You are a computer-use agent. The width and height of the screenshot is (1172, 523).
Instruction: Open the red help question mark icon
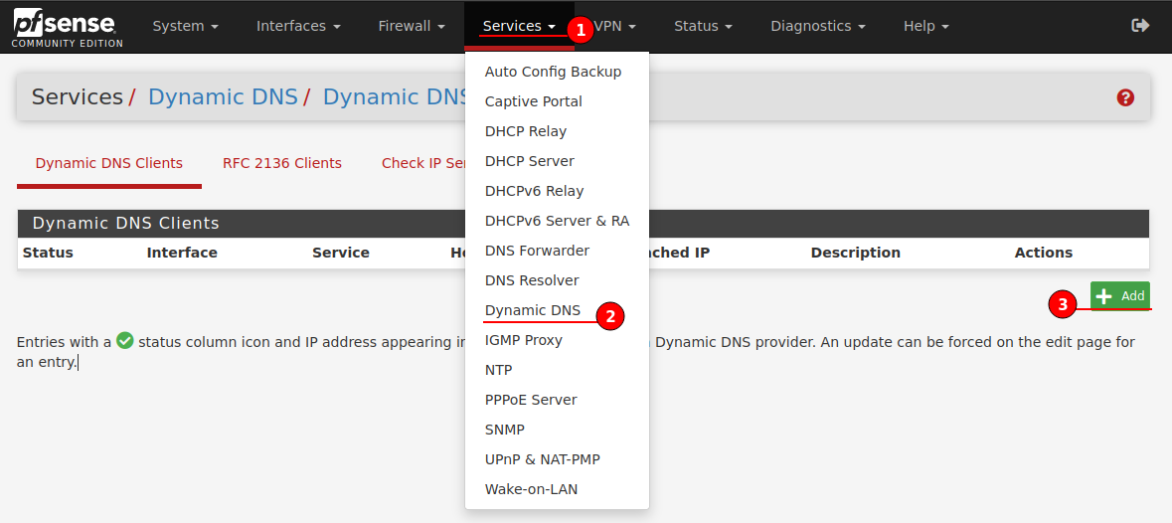(x=1125, y=97)
